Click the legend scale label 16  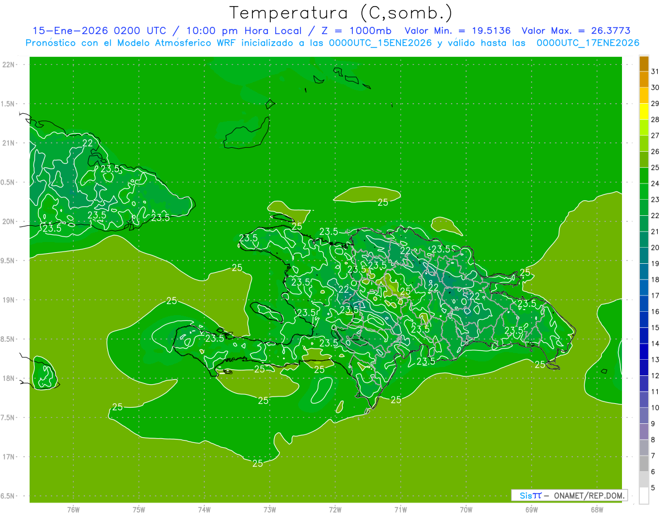655,312
